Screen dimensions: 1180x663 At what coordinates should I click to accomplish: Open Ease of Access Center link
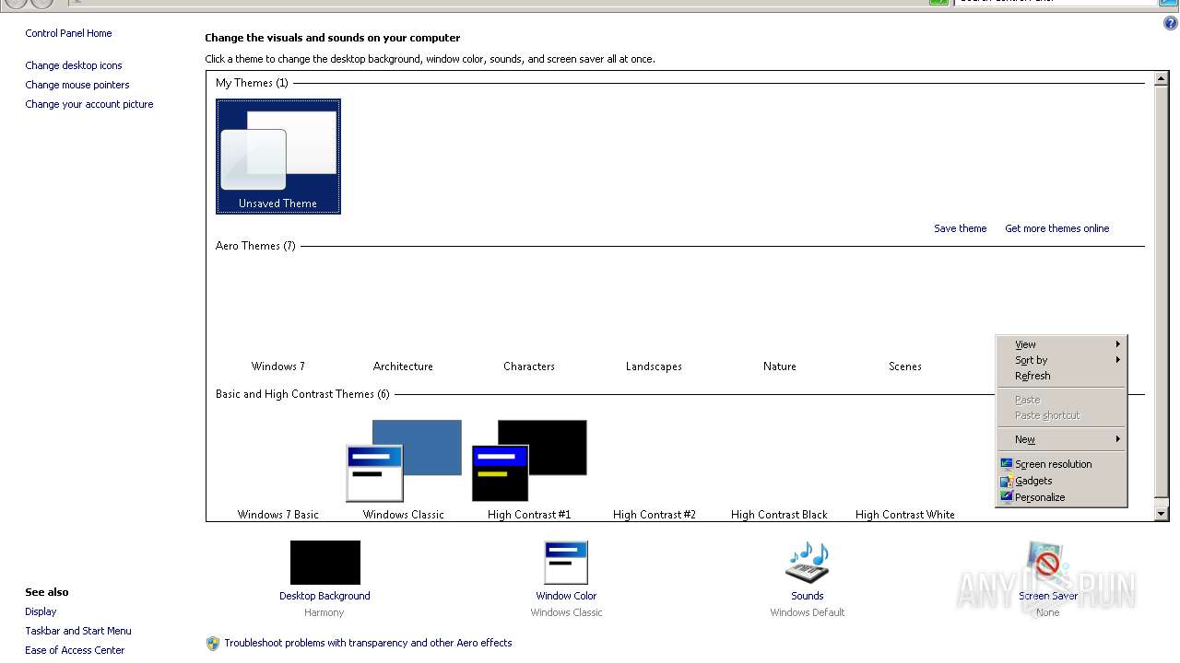75,650
